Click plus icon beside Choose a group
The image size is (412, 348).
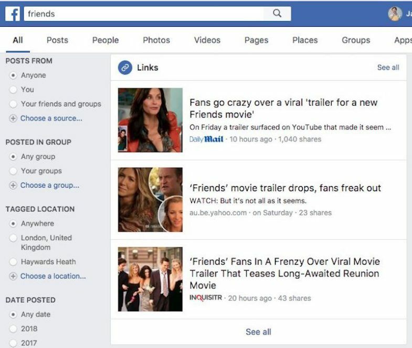tap(13, 186)
